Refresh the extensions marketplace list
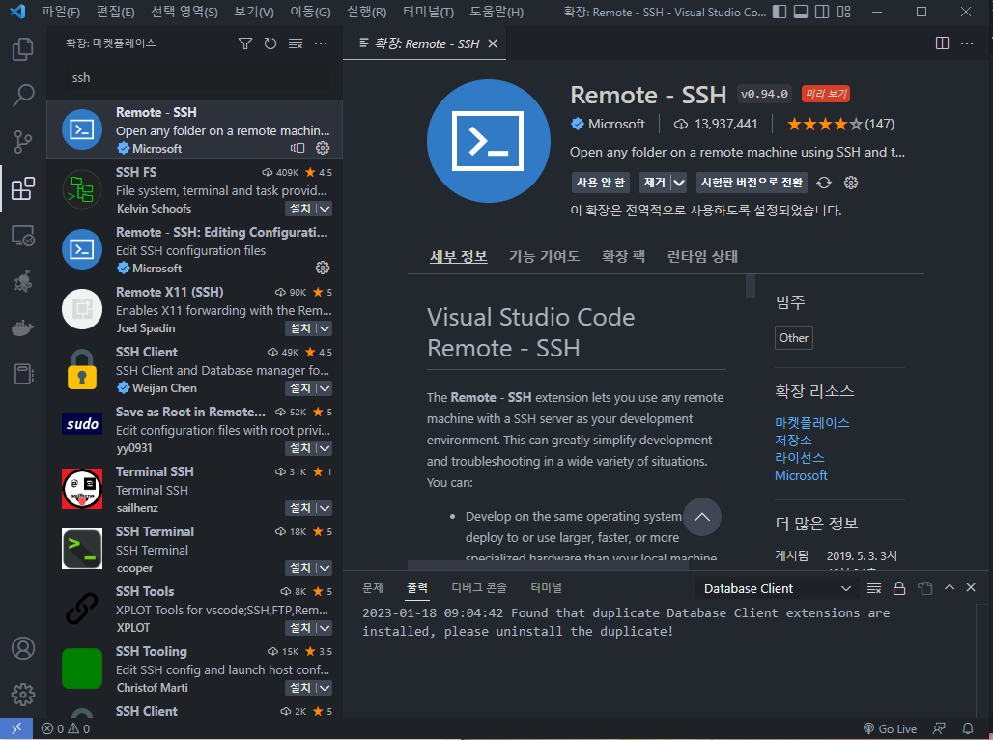The height and width of the screenshot is (740, 993). click(x=270, y=43)
